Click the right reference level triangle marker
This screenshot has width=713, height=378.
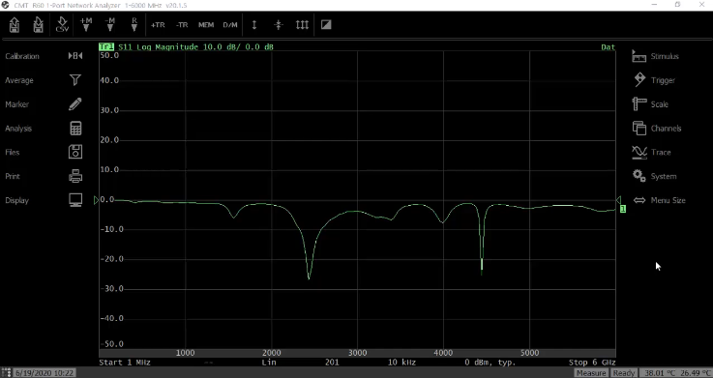tap(618, 200)
